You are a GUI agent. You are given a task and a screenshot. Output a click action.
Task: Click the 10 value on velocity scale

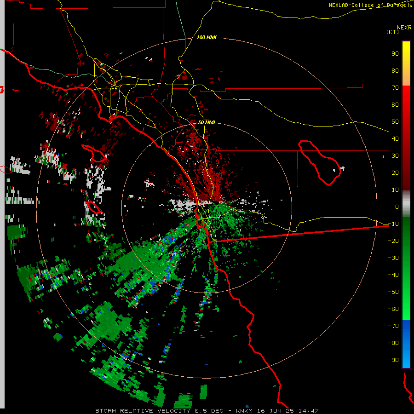pos(395,190)
